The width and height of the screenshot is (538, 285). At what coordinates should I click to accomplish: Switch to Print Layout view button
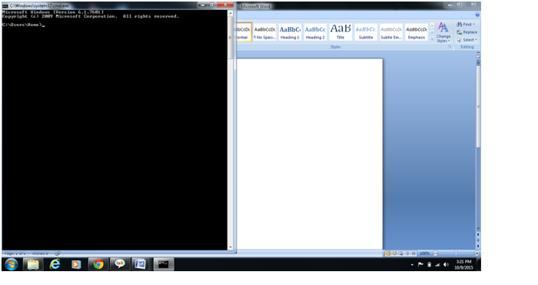coord(388,254)
